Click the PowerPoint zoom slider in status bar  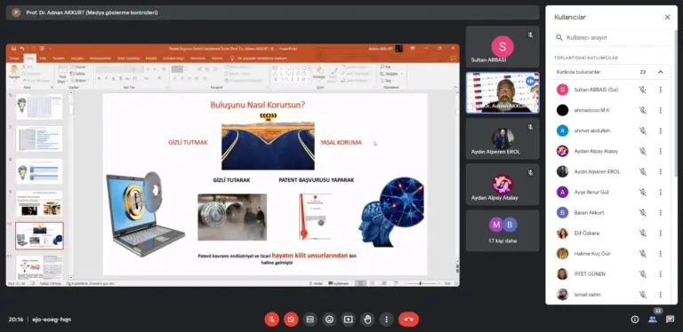[x=421, y=283]
